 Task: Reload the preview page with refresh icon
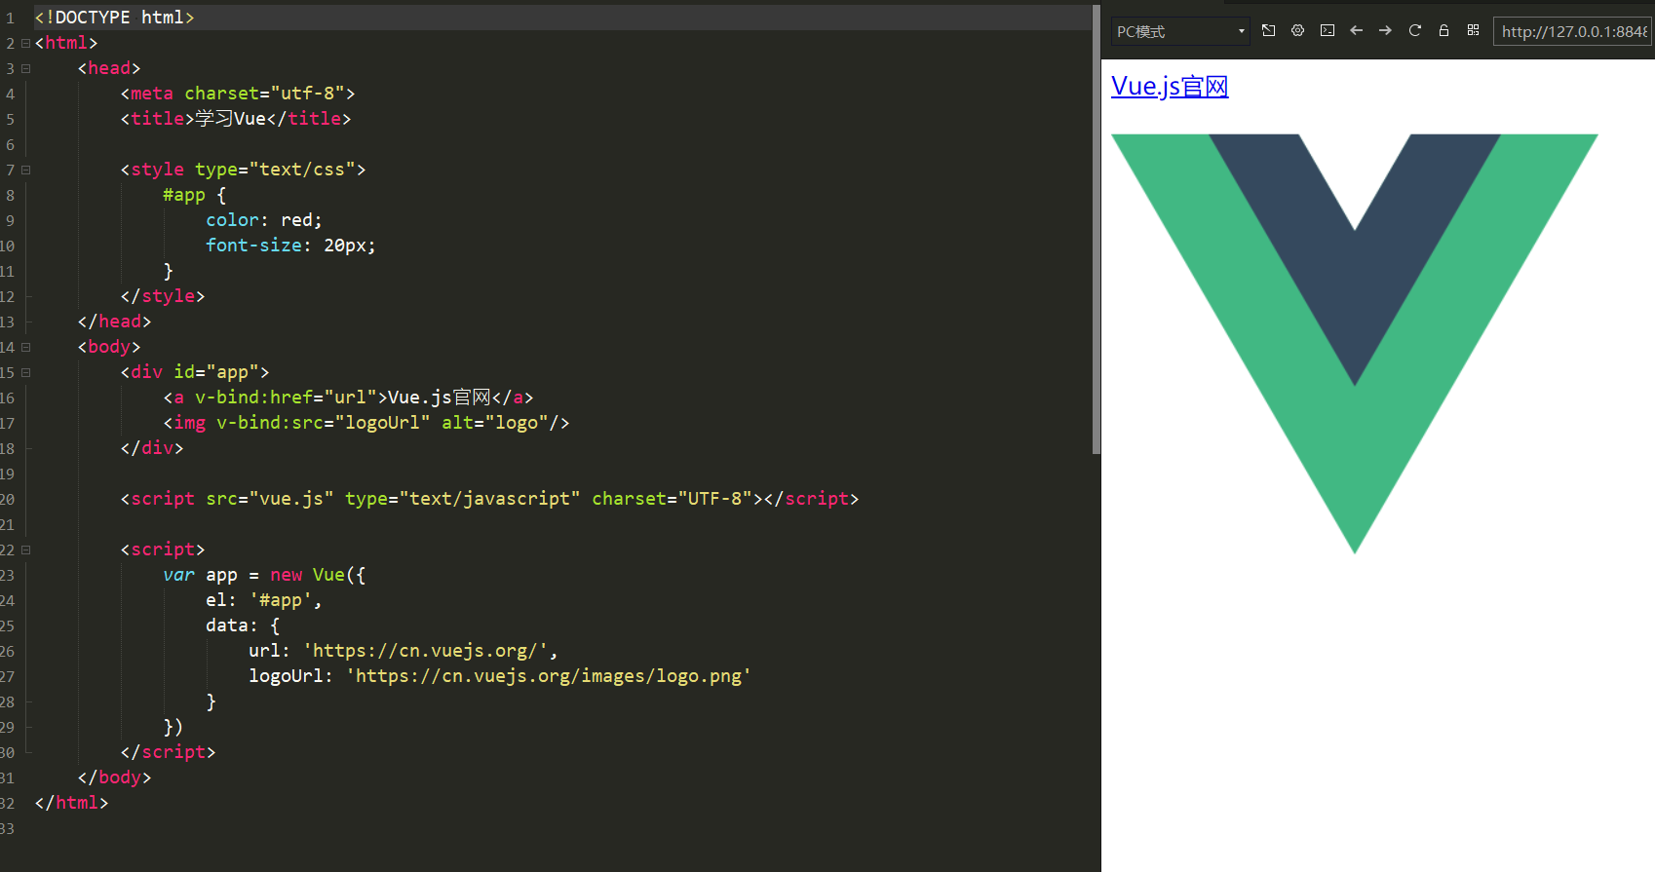pos(1414,30)
